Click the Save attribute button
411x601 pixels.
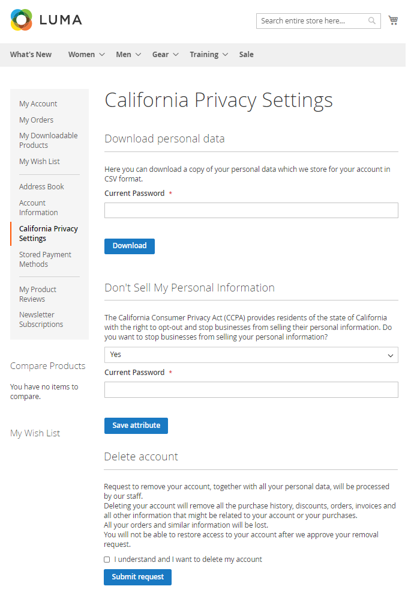(136, 426)
